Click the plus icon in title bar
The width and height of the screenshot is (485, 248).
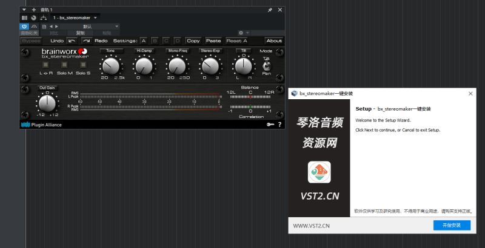pos(33,10)
